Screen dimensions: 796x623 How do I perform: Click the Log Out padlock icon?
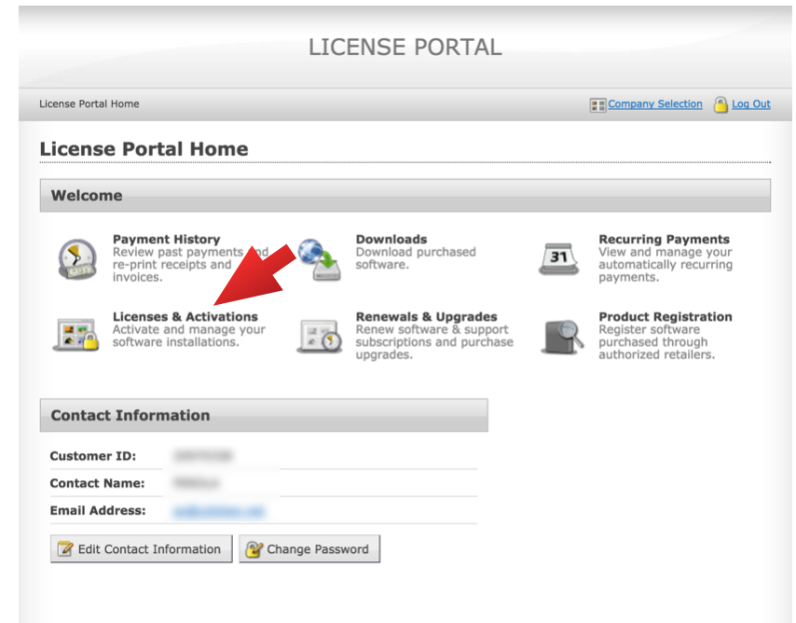(721, 104)
